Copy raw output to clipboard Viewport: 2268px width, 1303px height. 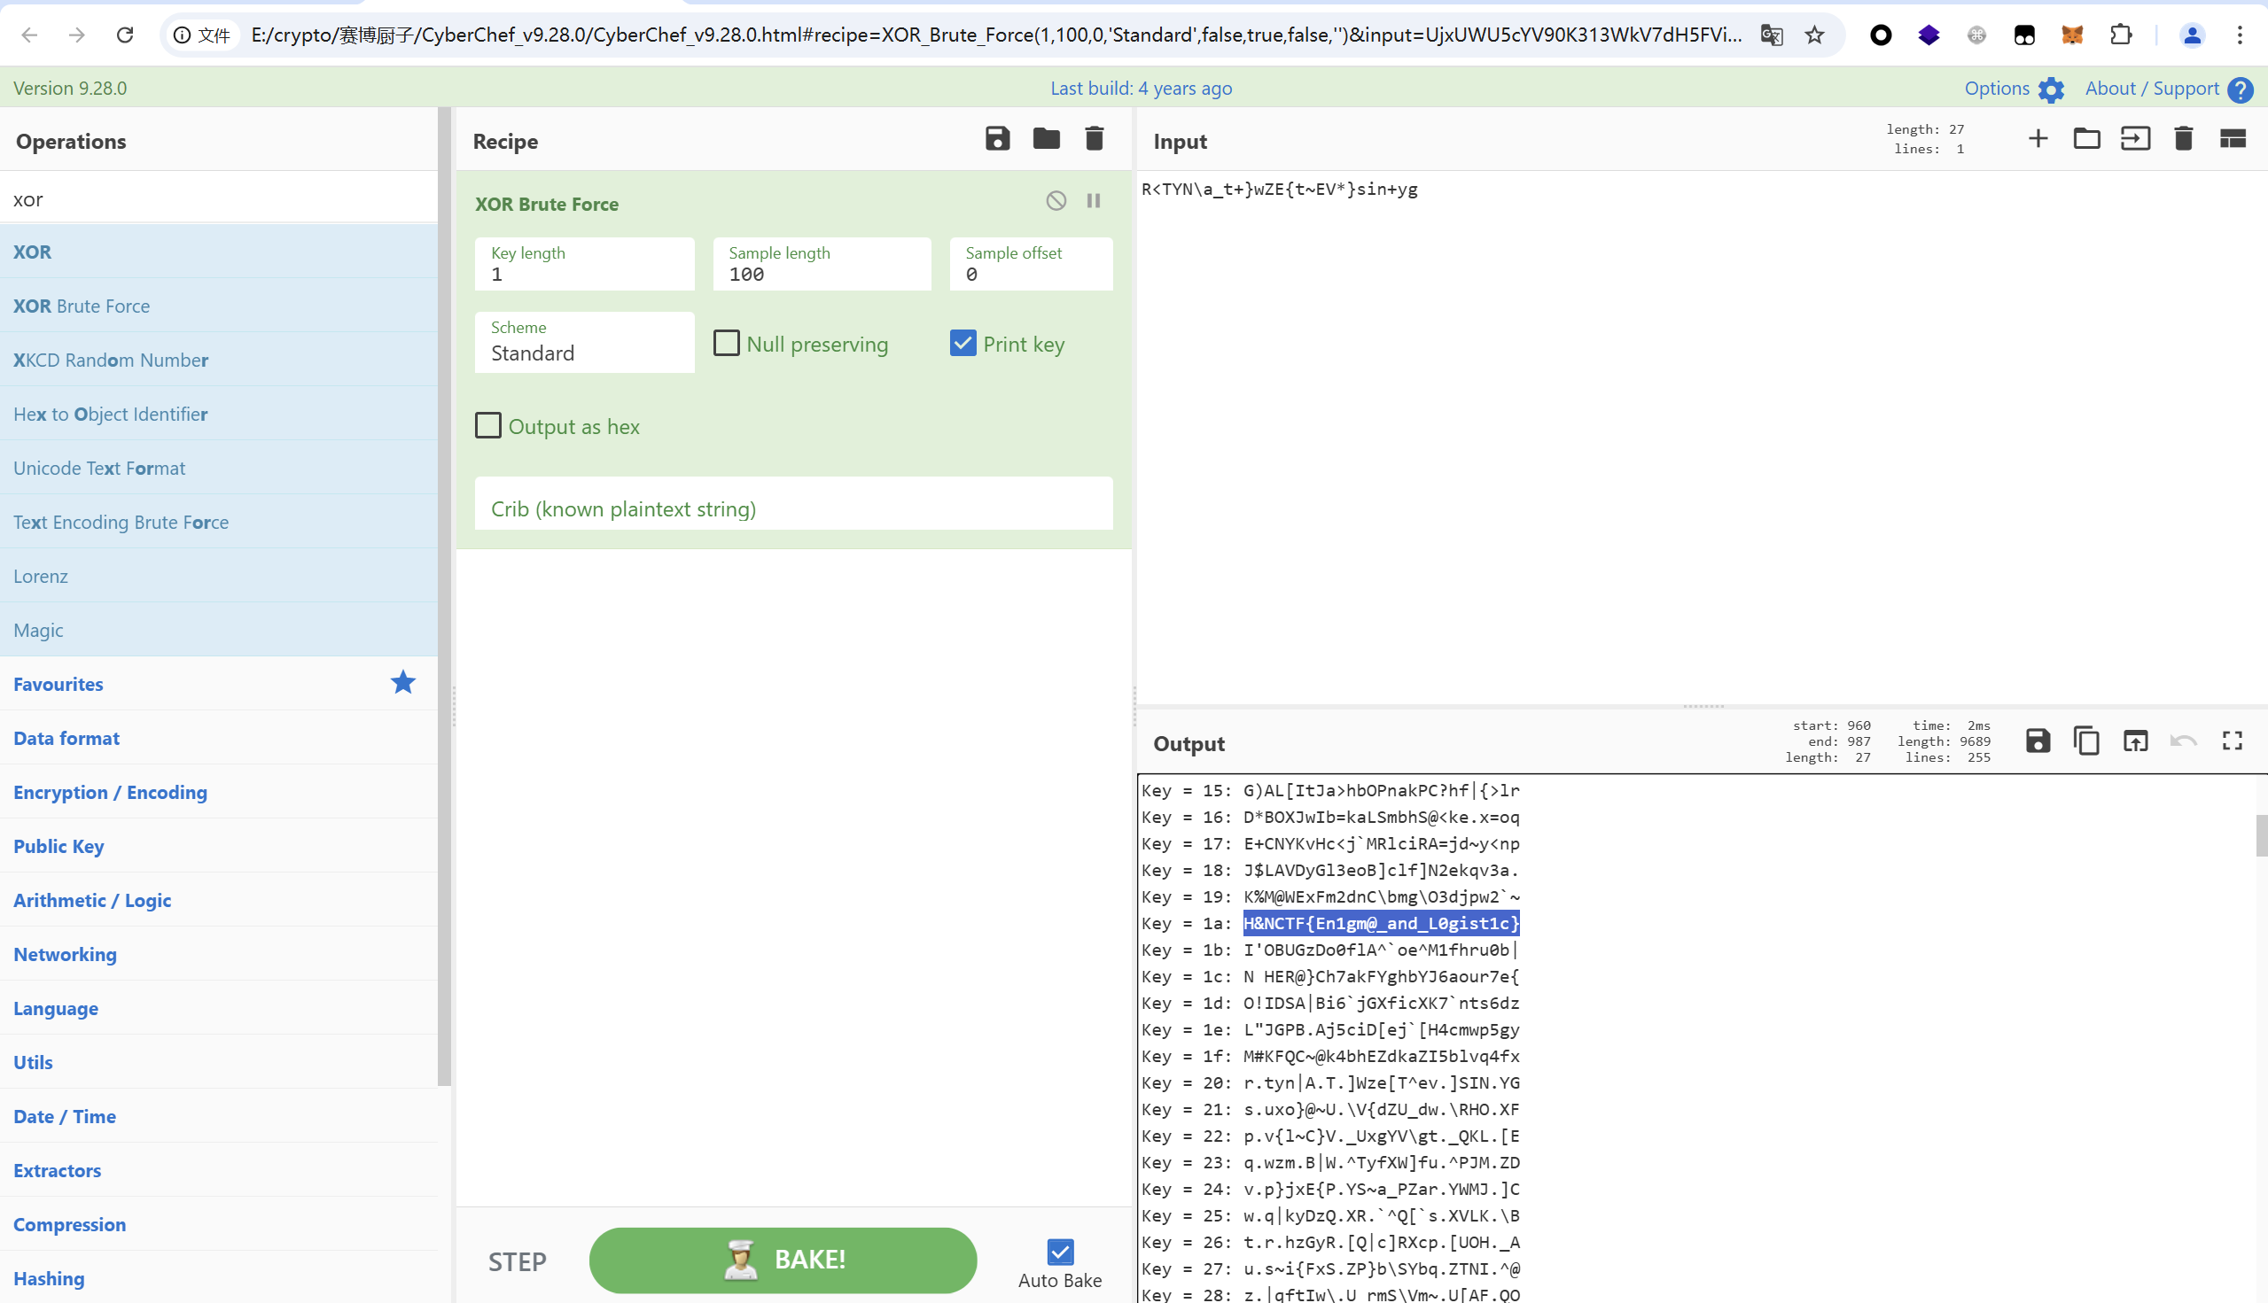point(2086,741)
